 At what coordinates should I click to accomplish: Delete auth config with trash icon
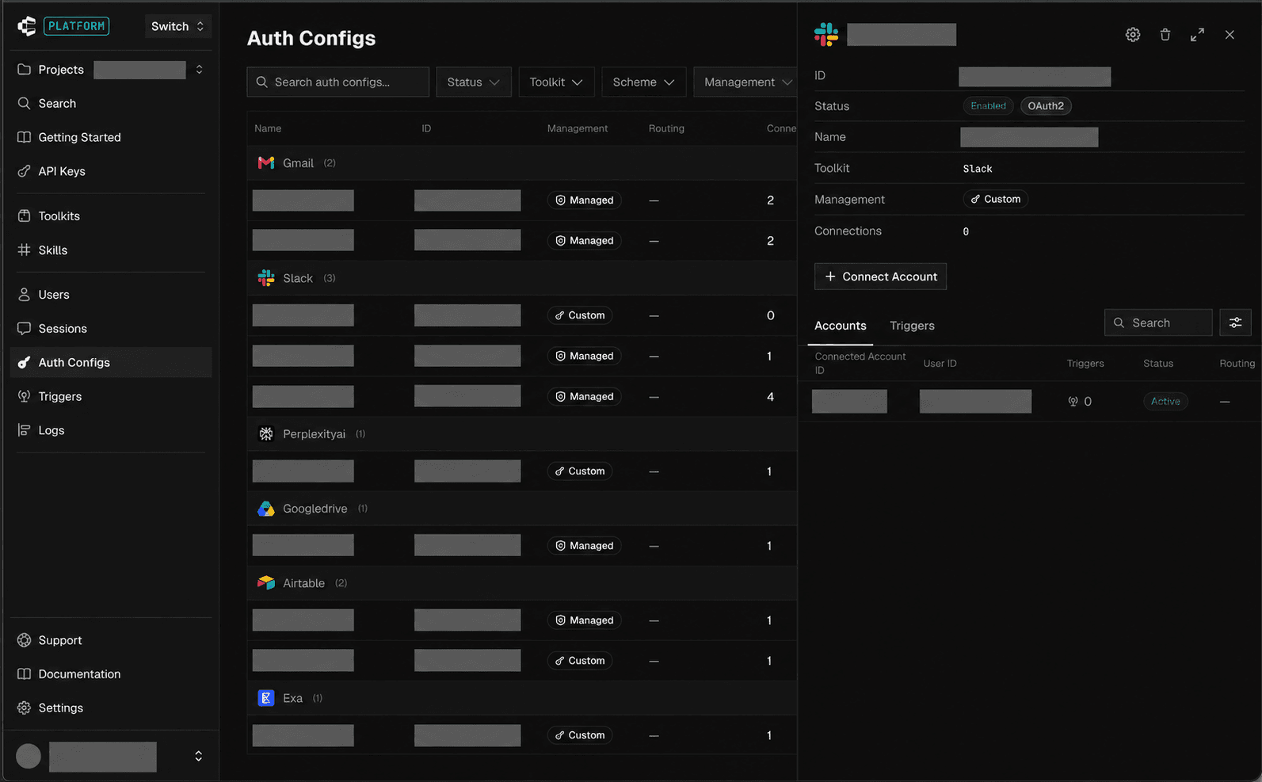1165,35
